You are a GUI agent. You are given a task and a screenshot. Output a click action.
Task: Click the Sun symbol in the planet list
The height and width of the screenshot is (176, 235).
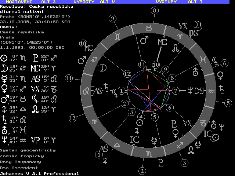click(x=4, y=58)
